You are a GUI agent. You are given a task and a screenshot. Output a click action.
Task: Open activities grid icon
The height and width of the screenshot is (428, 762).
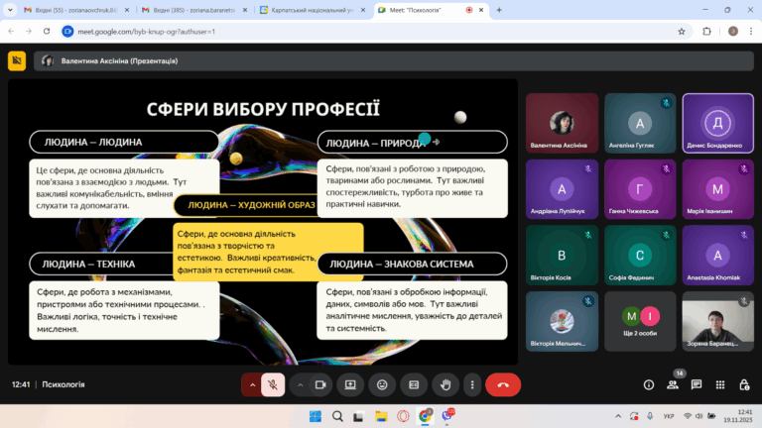[720, 384]
